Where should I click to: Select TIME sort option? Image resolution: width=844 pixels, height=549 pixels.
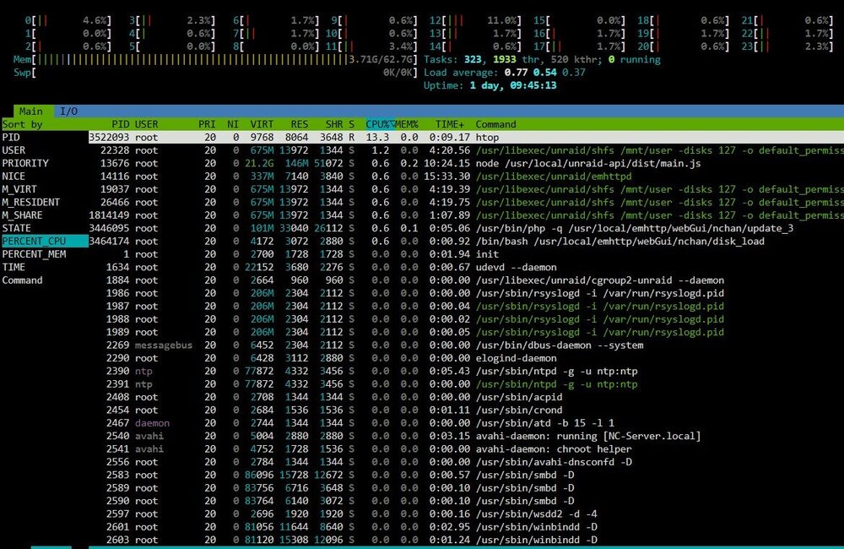44,267
